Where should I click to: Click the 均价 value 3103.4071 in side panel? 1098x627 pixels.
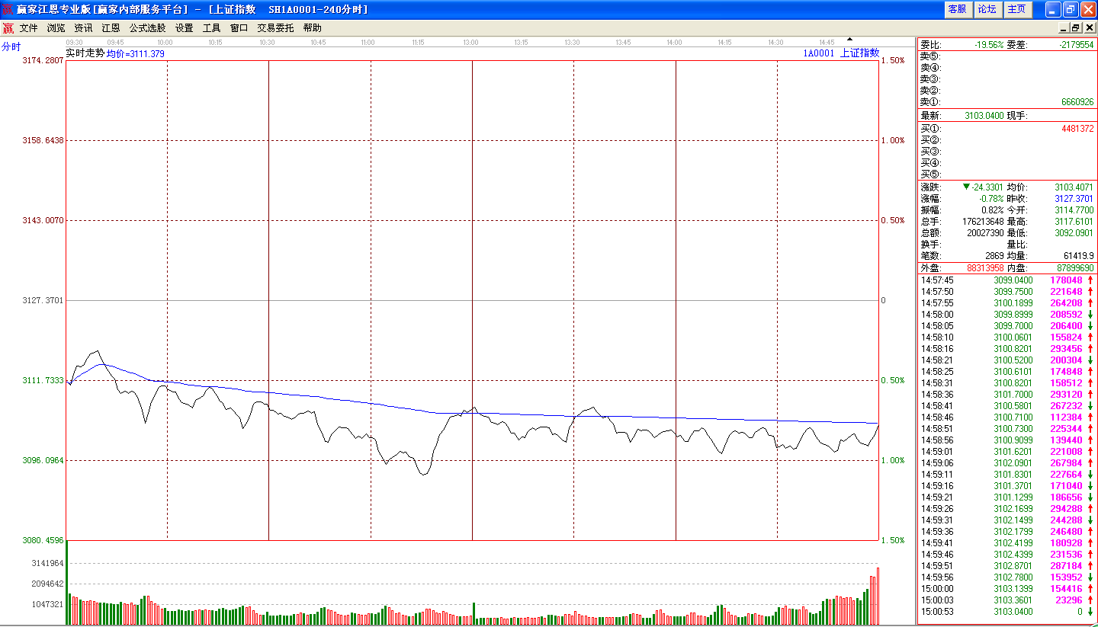tap(1074, 187)
